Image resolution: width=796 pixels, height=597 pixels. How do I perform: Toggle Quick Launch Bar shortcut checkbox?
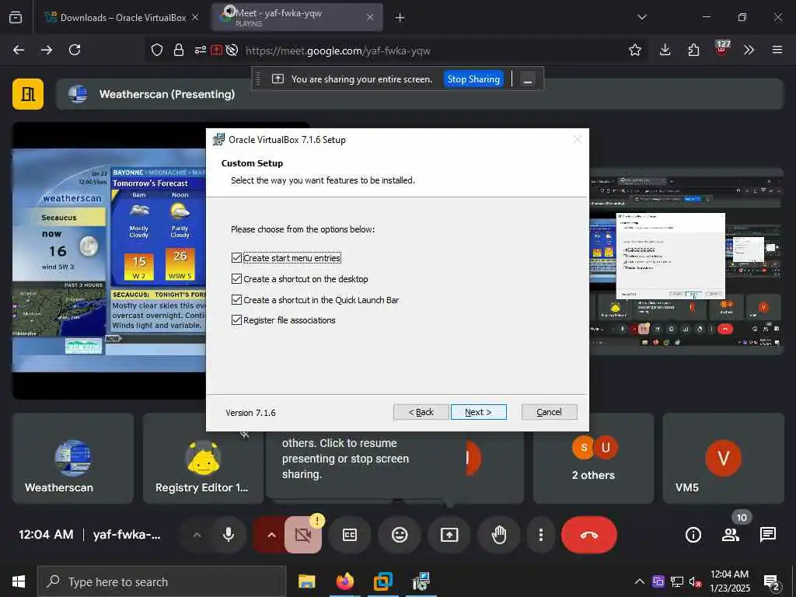(x=236, y=299)
